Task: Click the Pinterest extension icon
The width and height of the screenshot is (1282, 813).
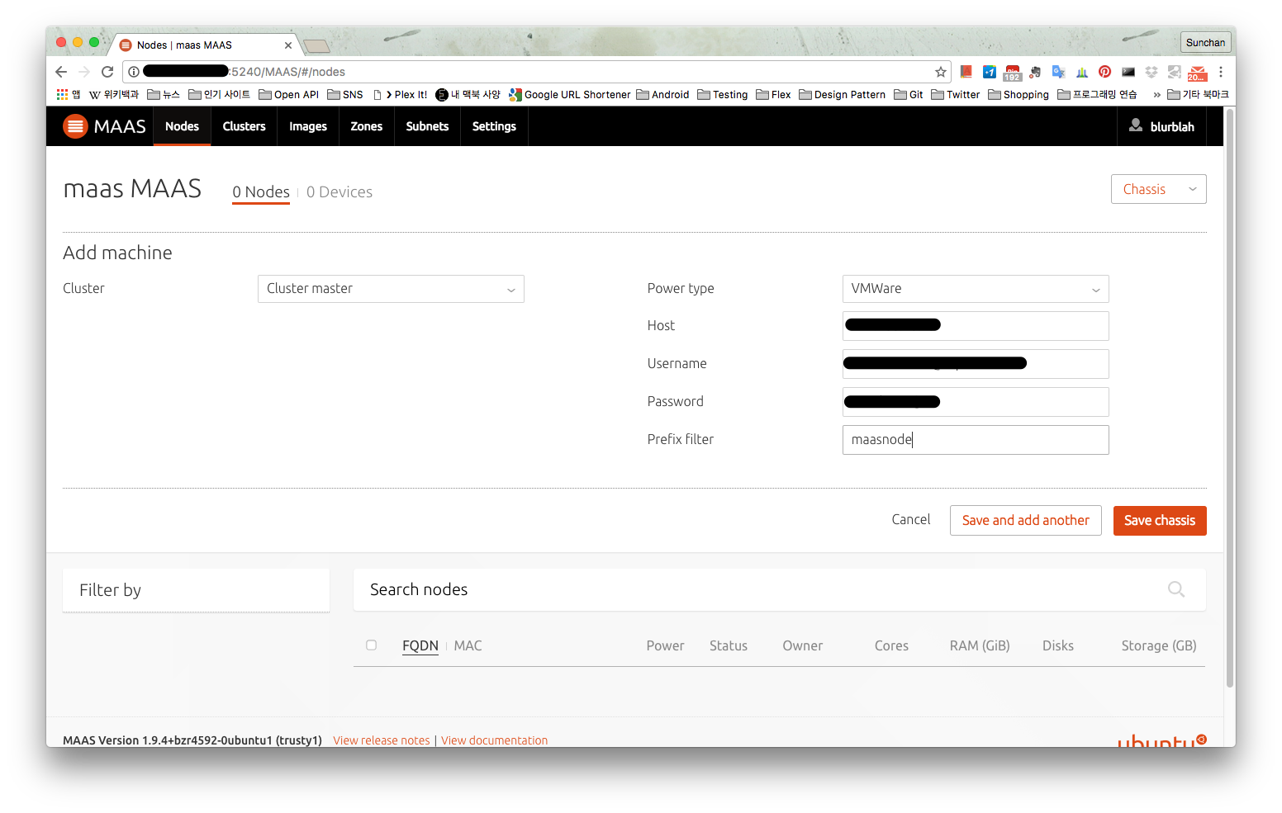Action: [1104, 72]
